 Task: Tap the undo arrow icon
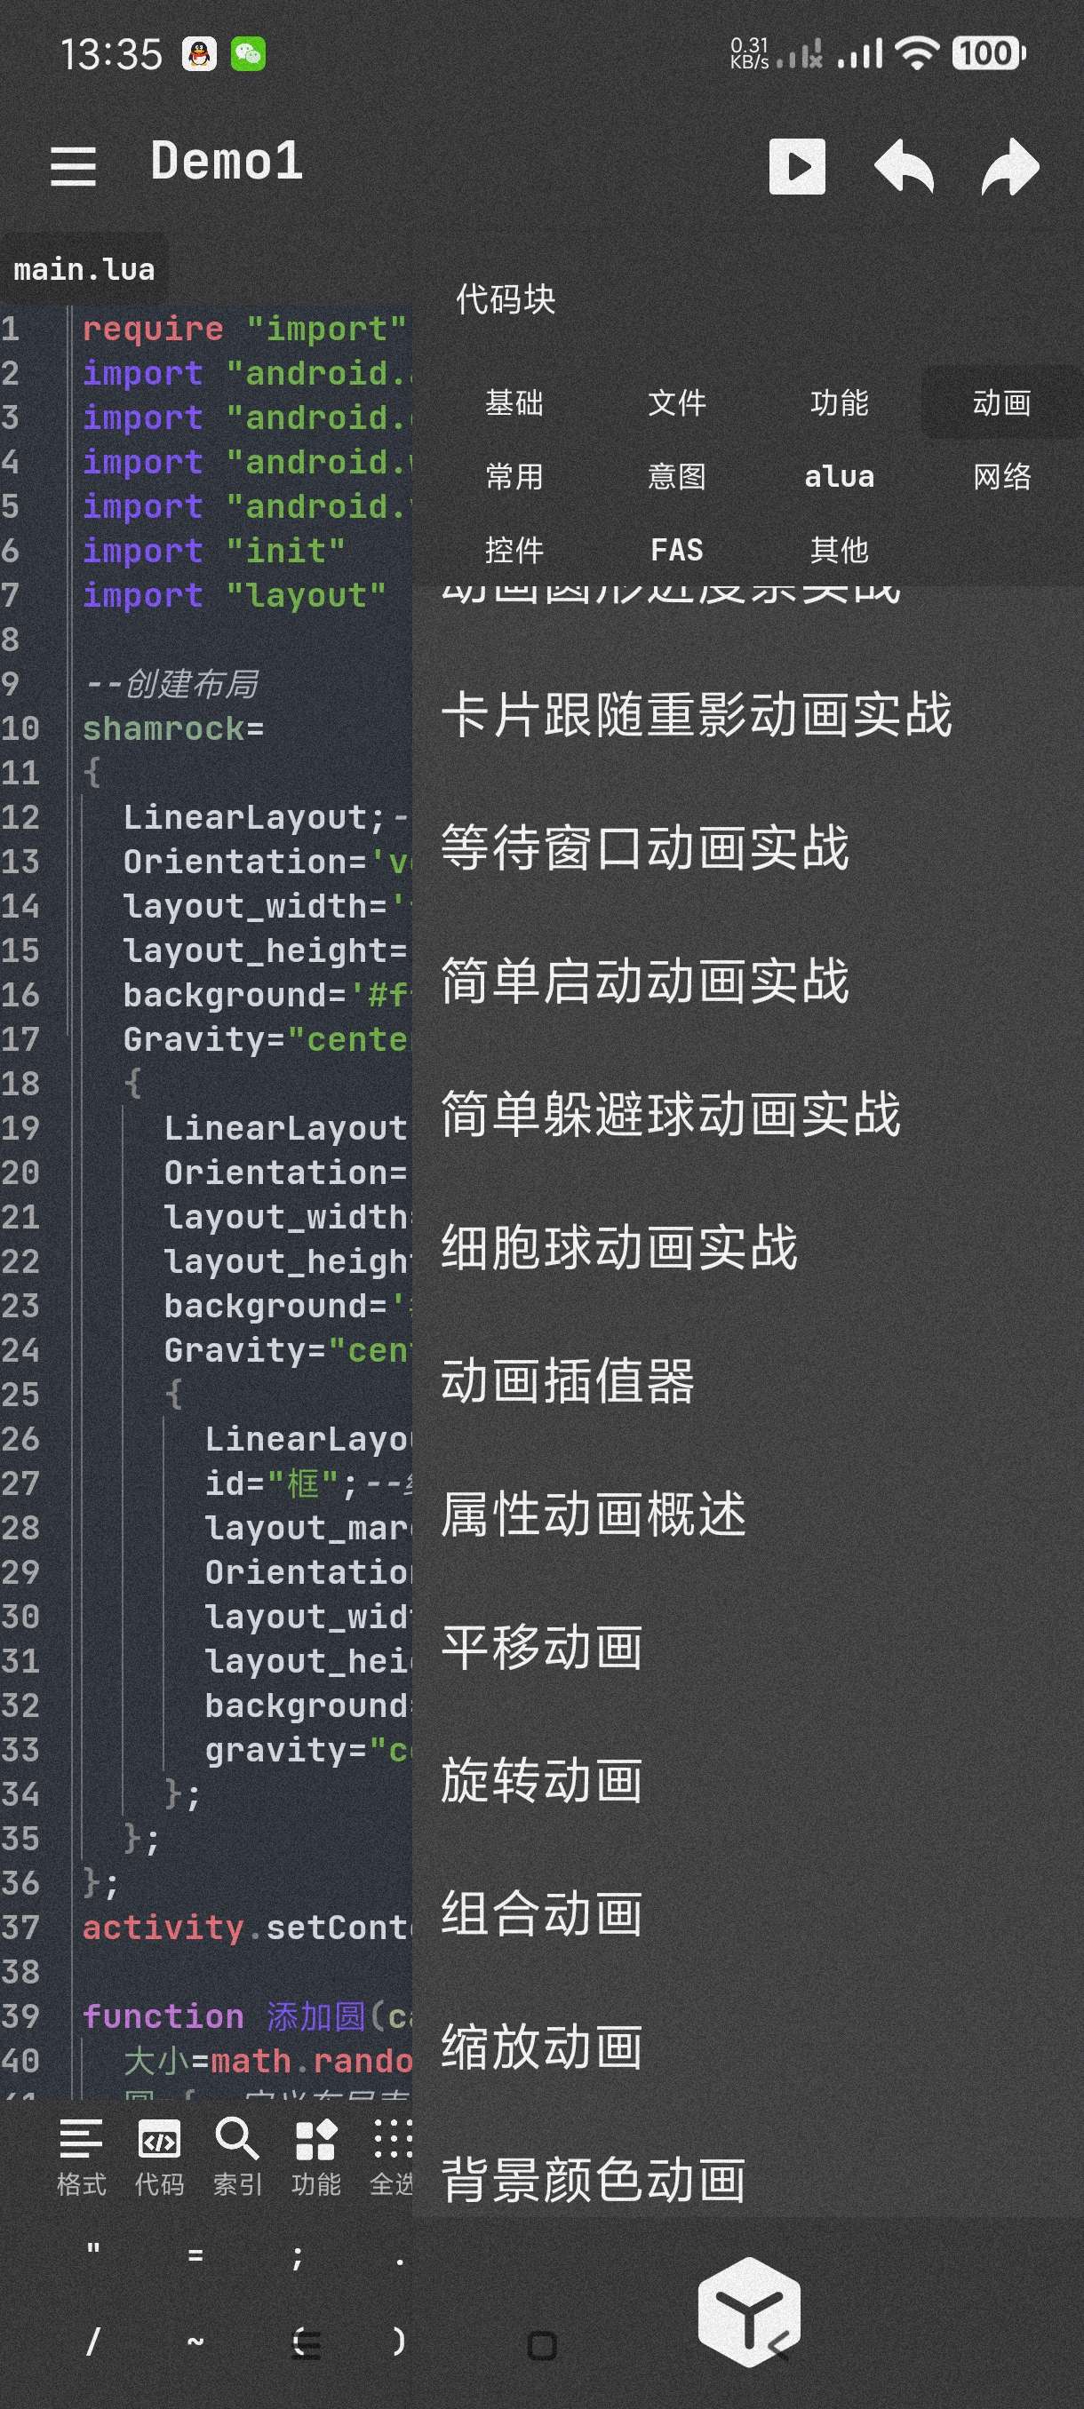(904, 166)
